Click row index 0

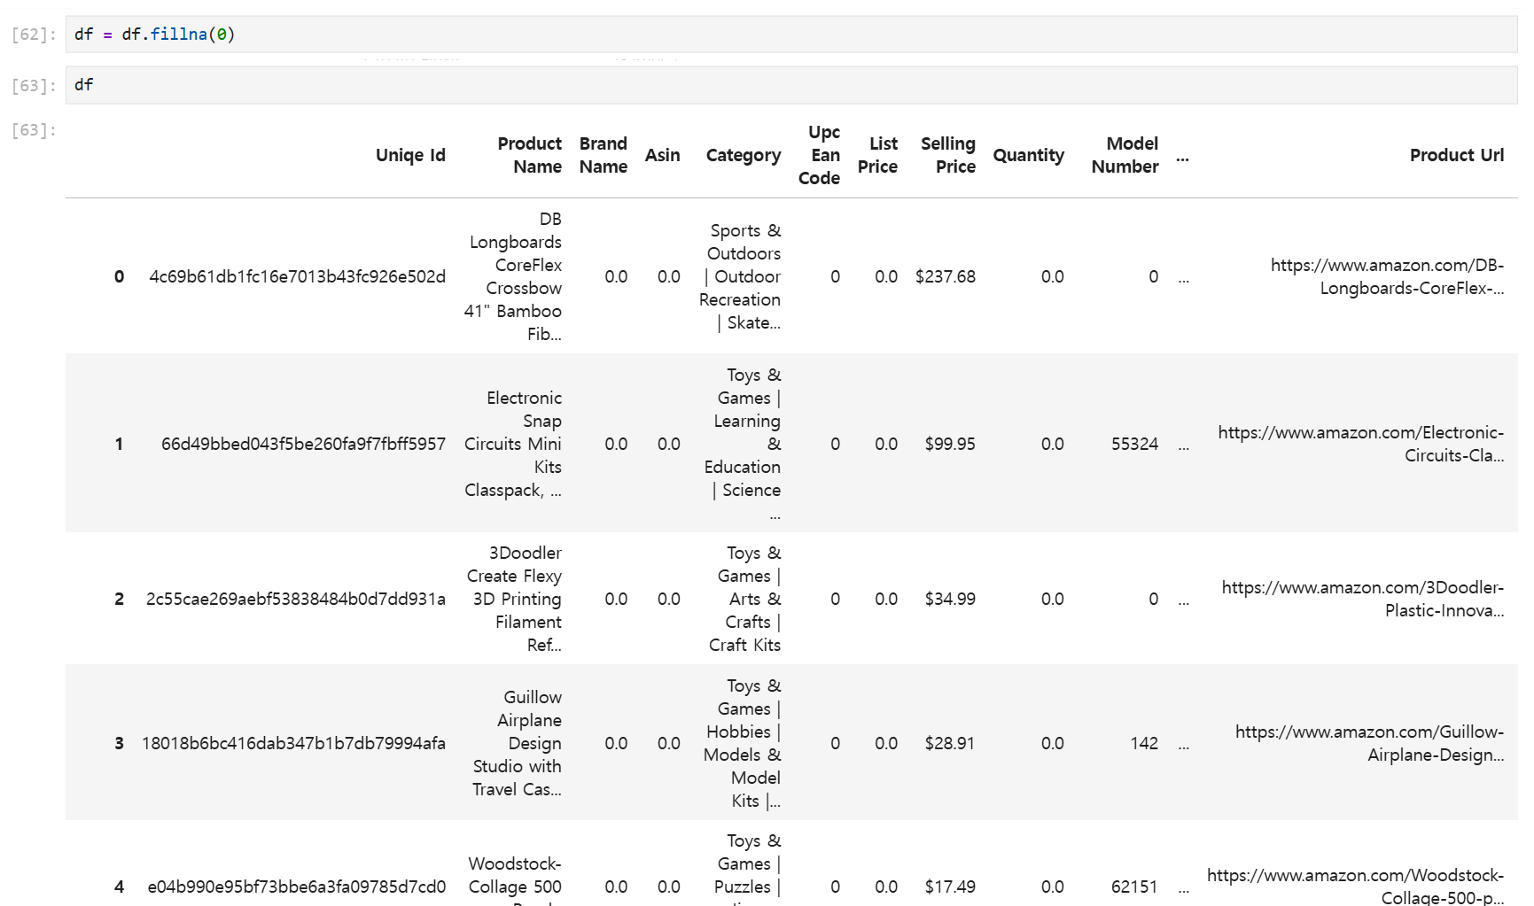(x=119, y=276)
